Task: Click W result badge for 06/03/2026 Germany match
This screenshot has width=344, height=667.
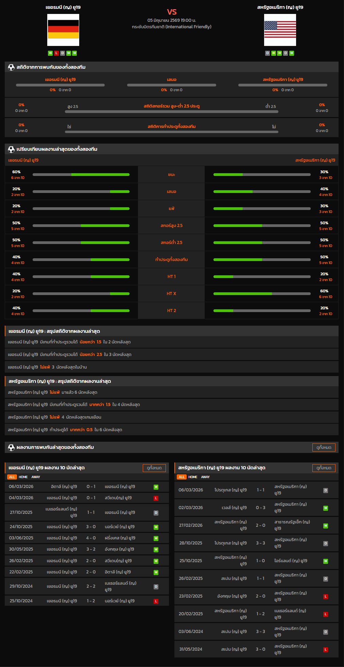Action: [156, 487]
